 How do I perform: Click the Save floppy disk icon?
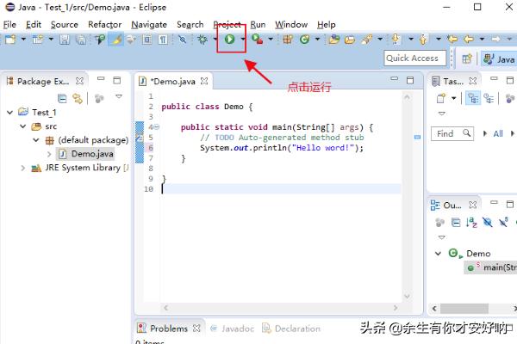click(65, 40)
